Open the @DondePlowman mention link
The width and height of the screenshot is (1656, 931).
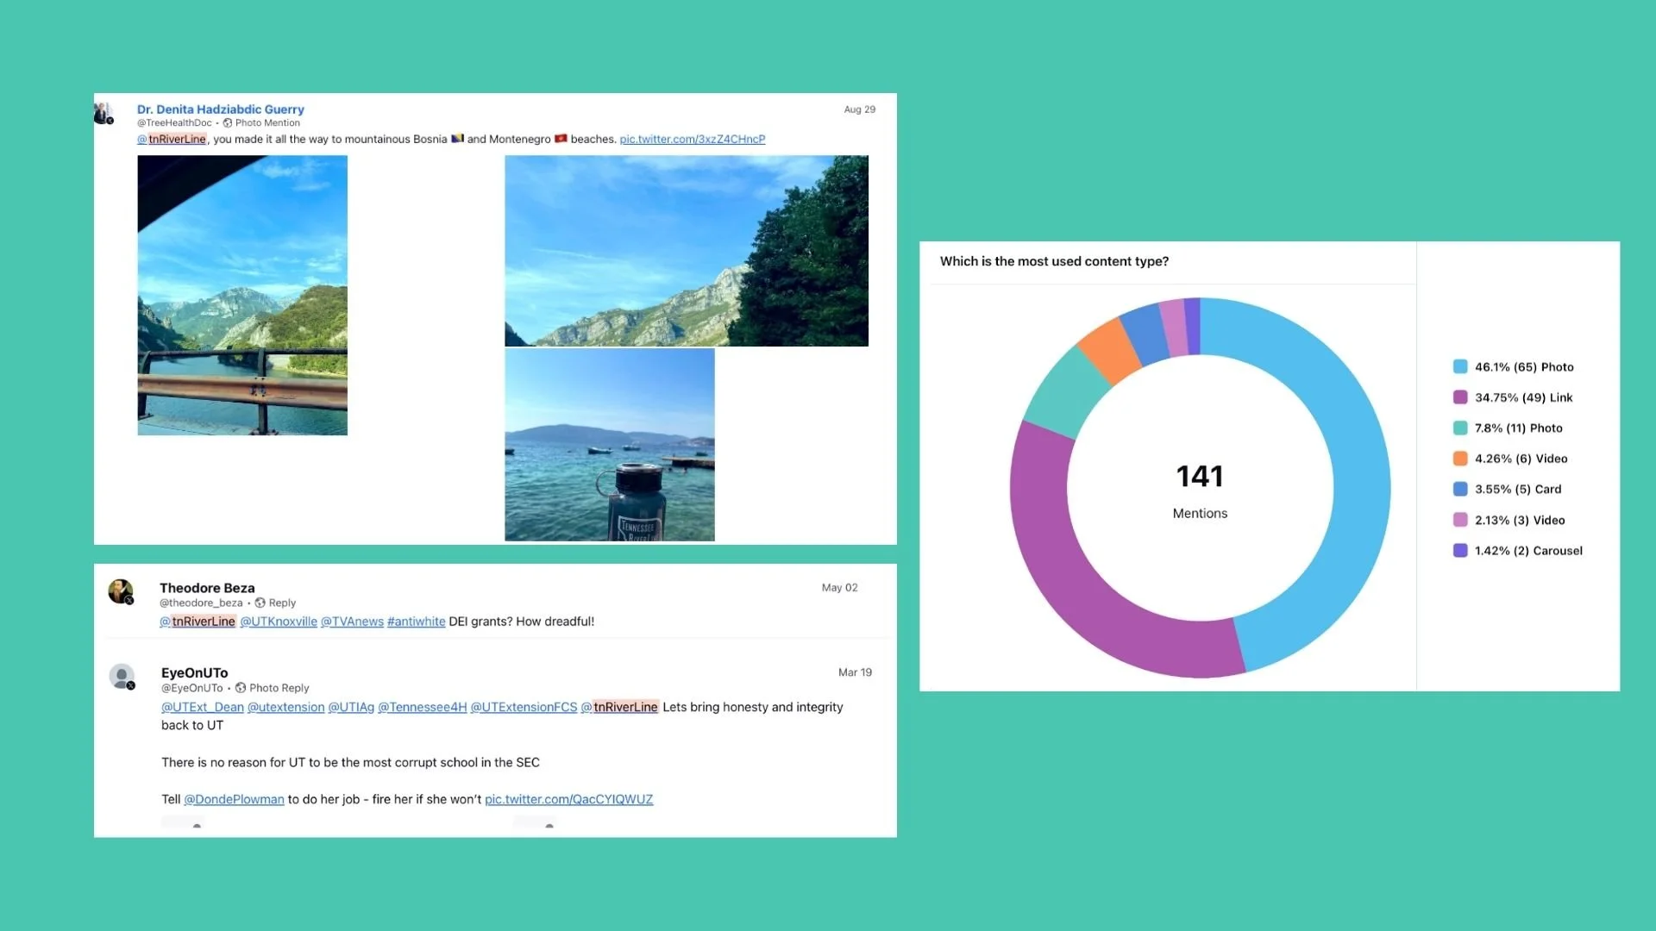(234, 800)
